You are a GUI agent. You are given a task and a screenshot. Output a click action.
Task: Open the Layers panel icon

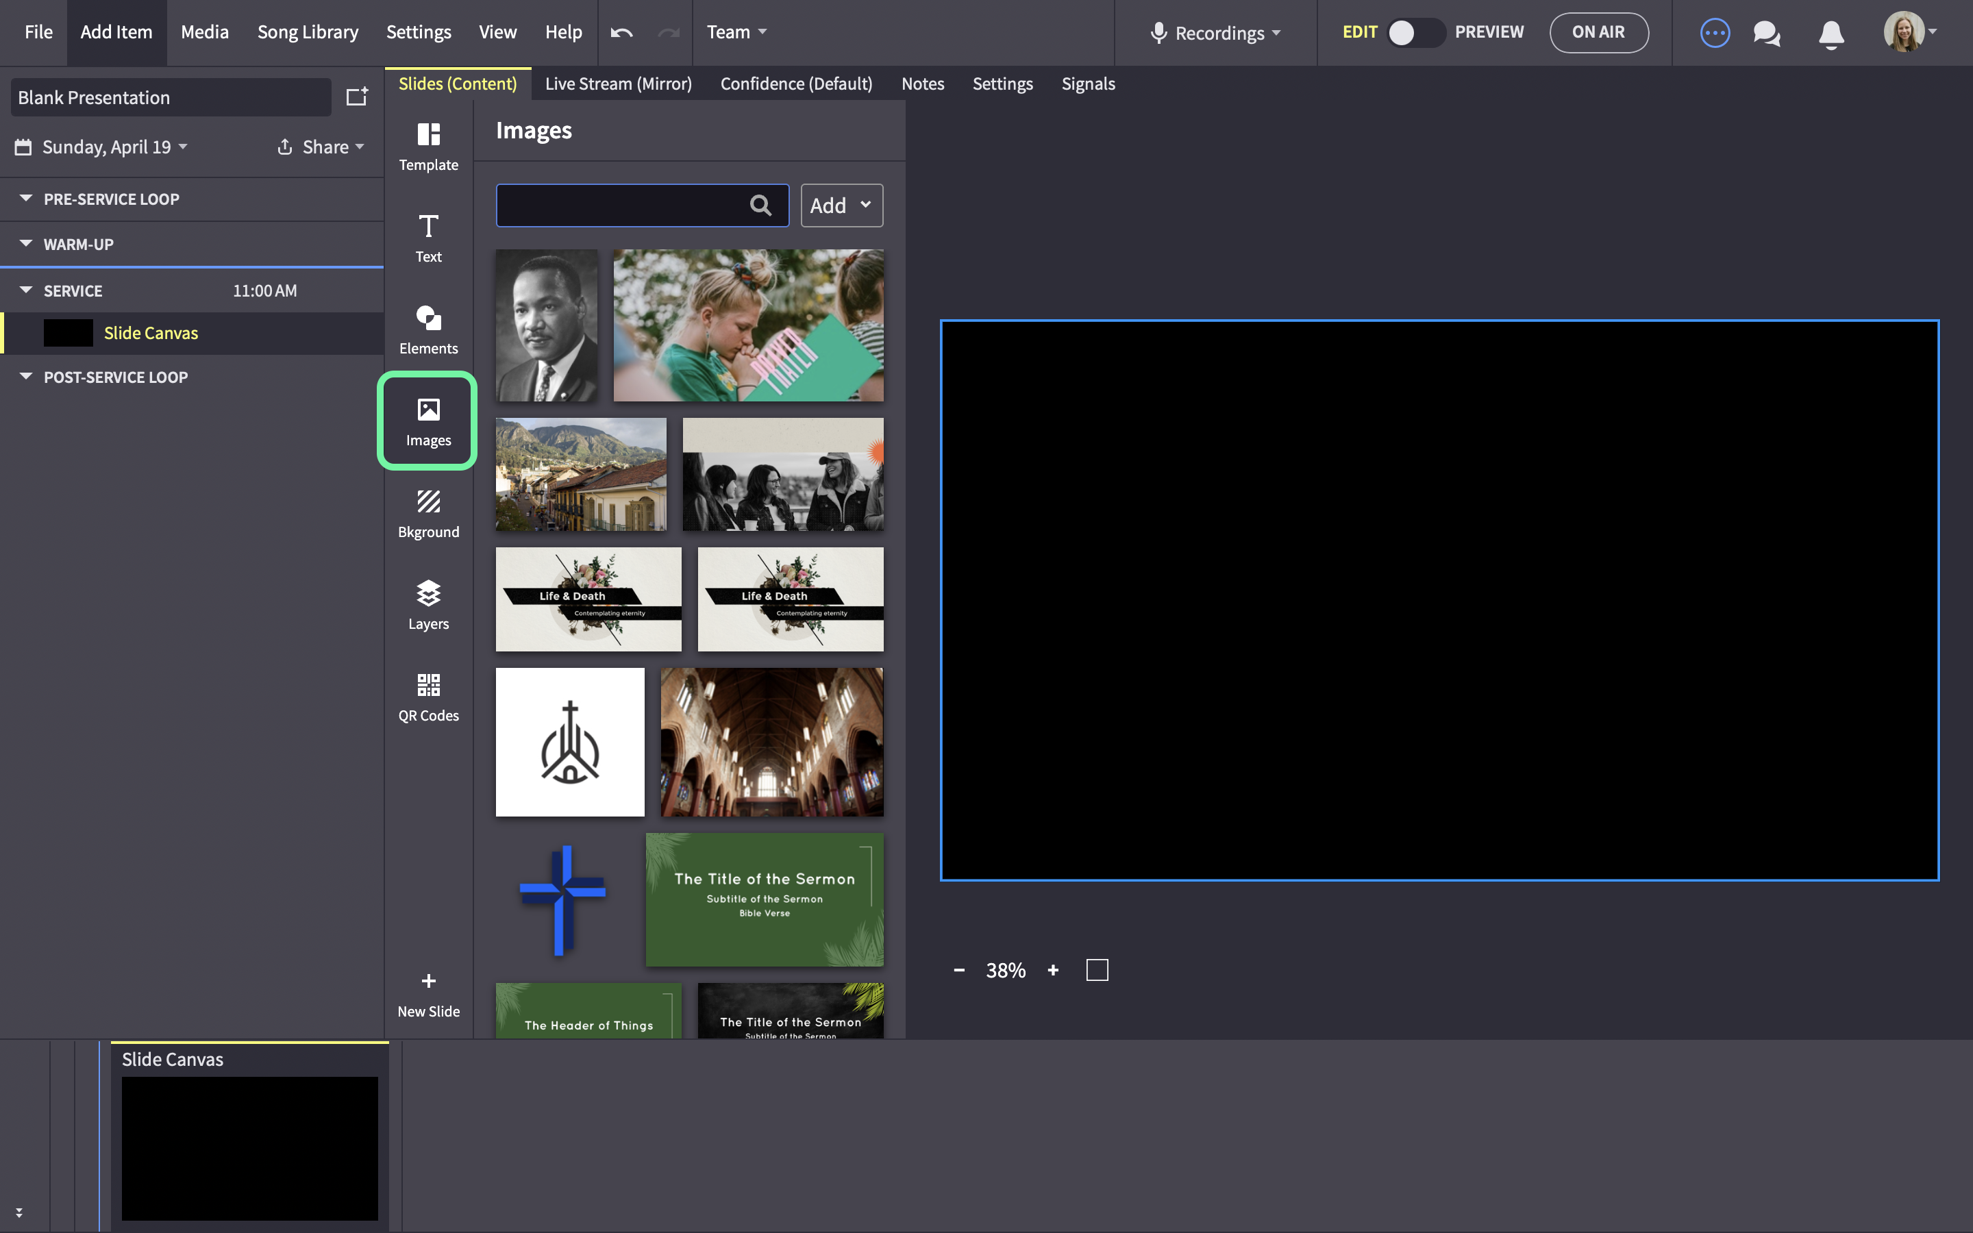pyautogui.click(x=428, y=593)
